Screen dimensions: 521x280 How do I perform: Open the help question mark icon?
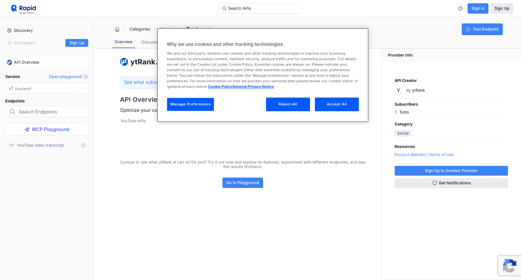point(460,8)
